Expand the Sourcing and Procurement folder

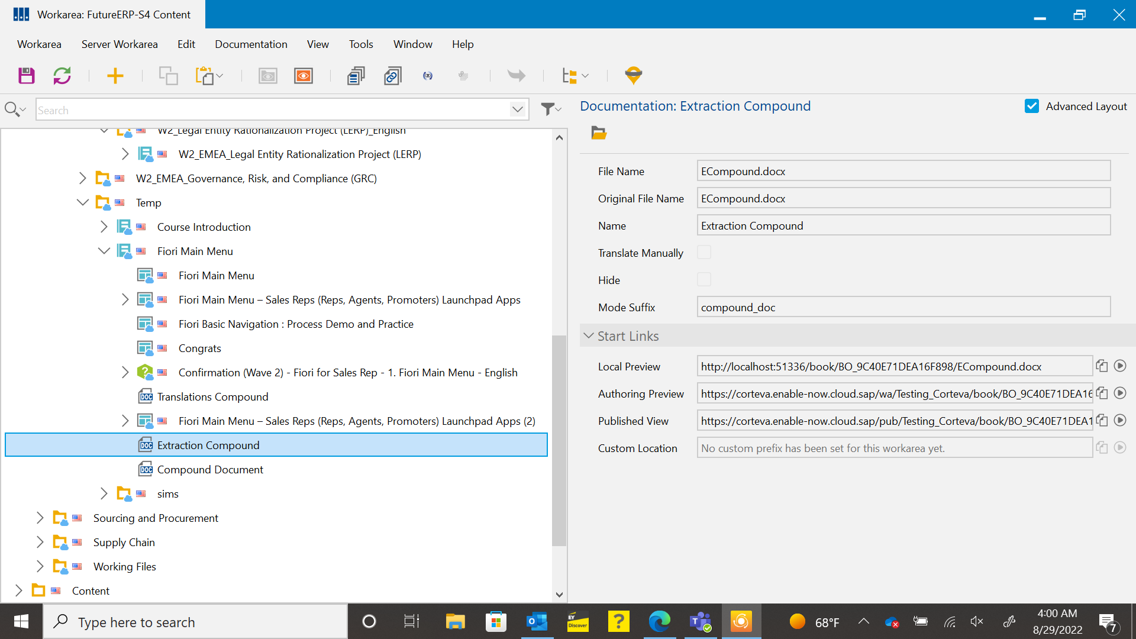(x=40, y=518)
